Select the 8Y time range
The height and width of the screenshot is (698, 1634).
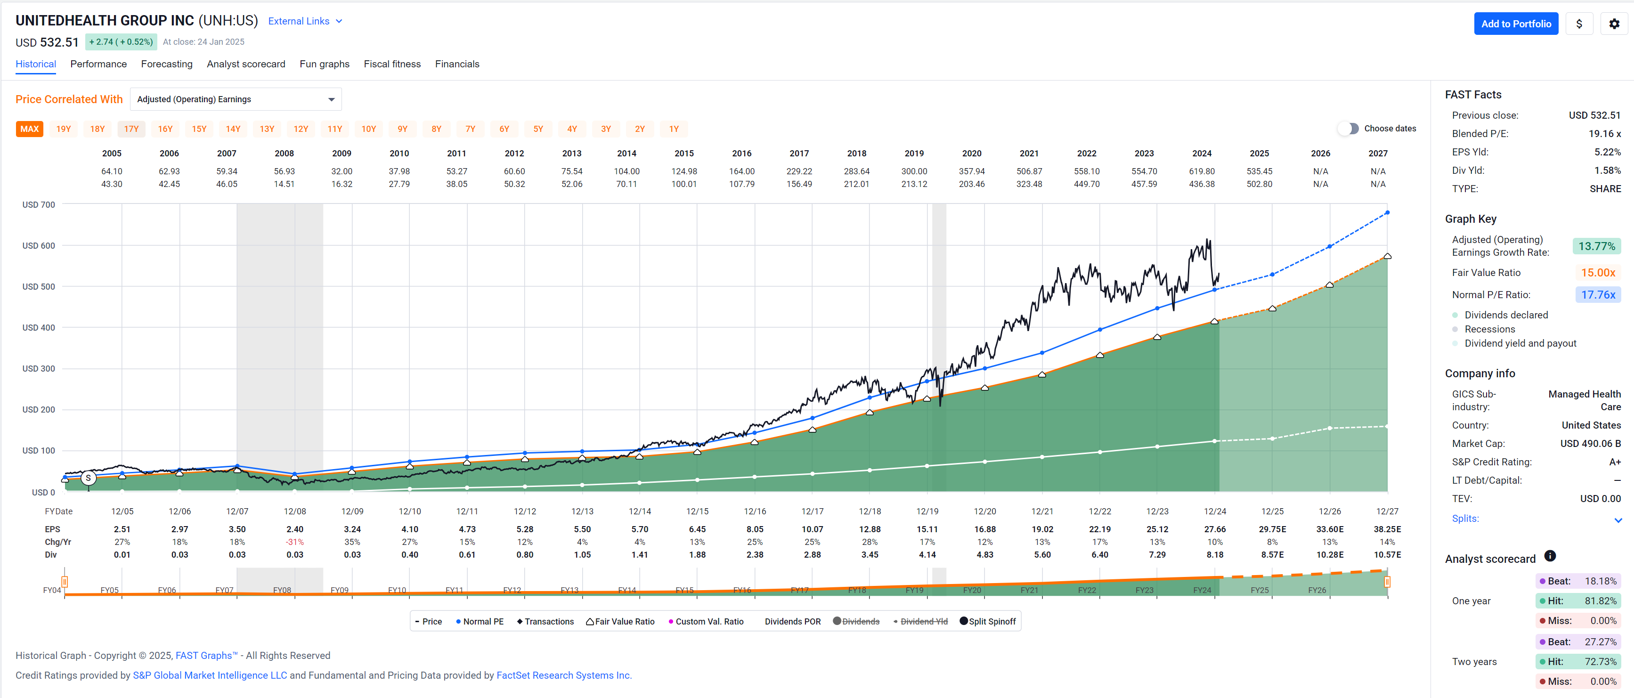(437, 130)
